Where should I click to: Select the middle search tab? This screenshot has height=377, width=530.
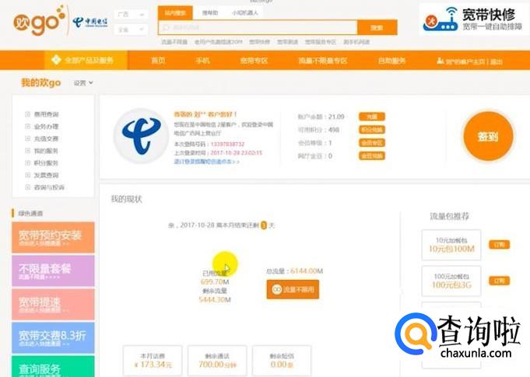pyautogui.click(x=210, y=12)
